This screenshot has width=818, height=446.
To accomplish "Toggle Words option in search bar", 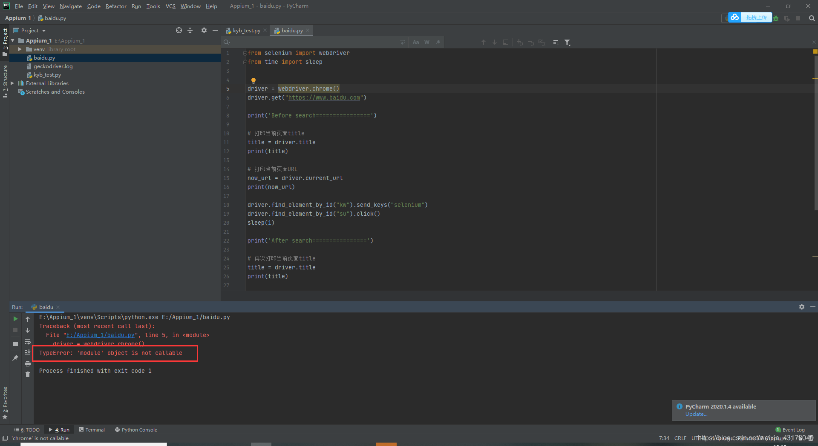I will pyautogui.click(x=427, y=42).
